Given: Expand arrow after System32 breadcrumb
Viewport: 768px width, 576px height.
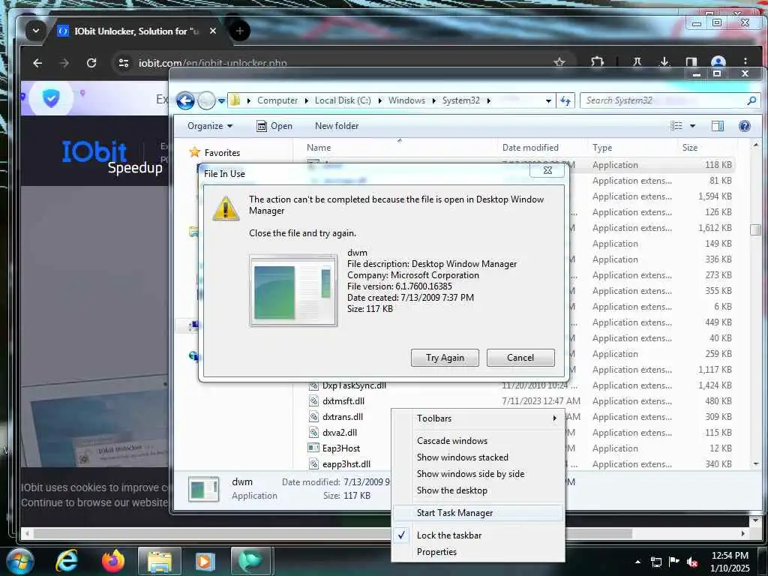Looking at the screenshot, I should [x=488, y=101].
